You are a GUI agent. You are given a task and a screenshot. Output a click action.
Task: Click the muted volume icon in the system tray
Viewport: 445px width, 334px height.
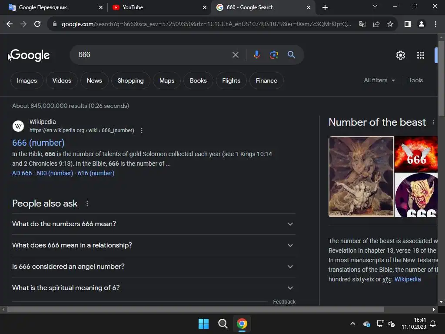(392, 324)
